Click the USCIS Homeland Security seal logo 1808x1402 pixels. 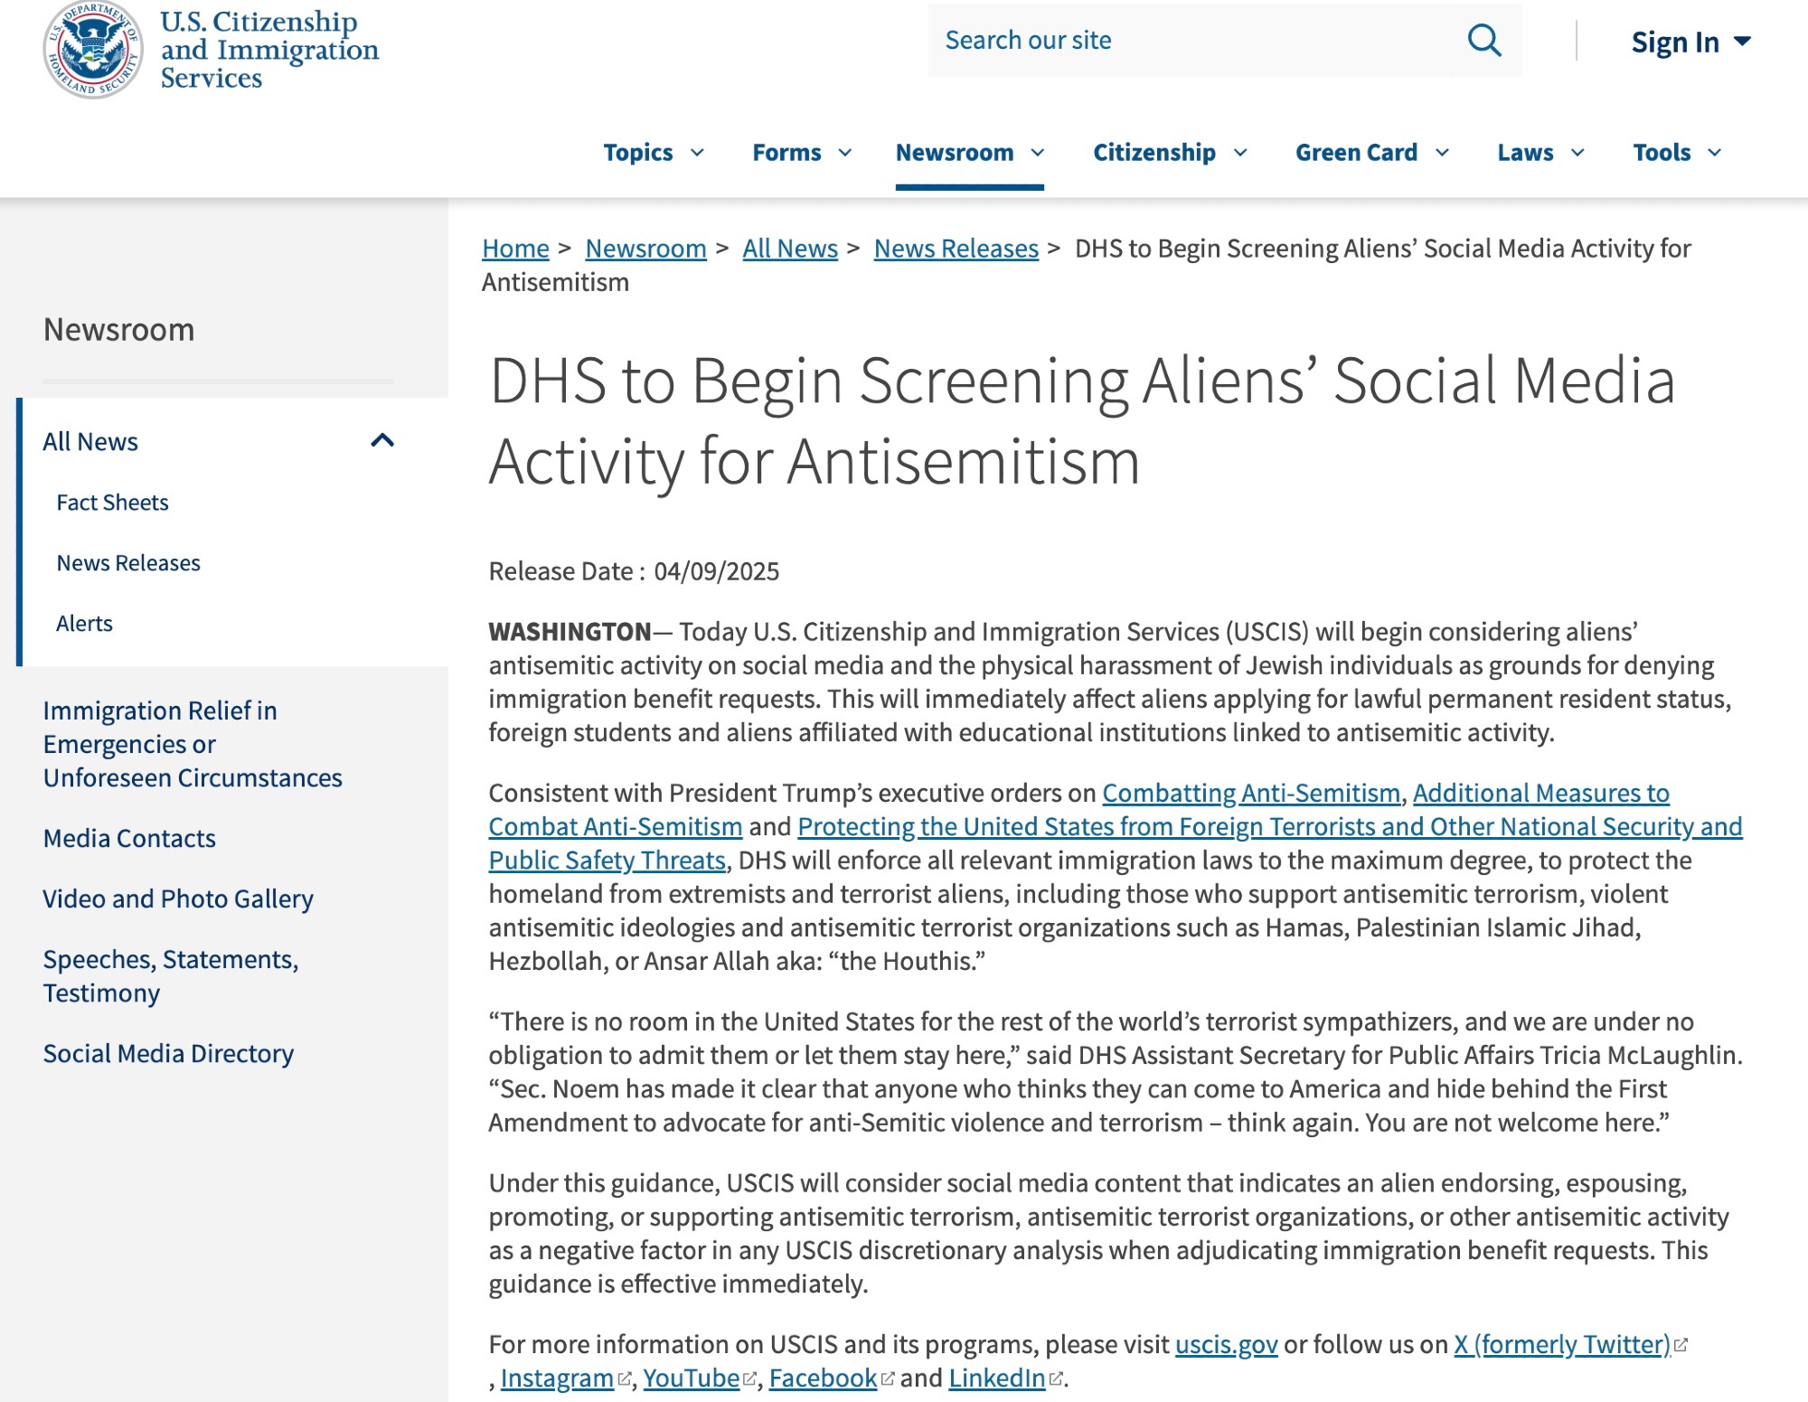click(93, 49)
